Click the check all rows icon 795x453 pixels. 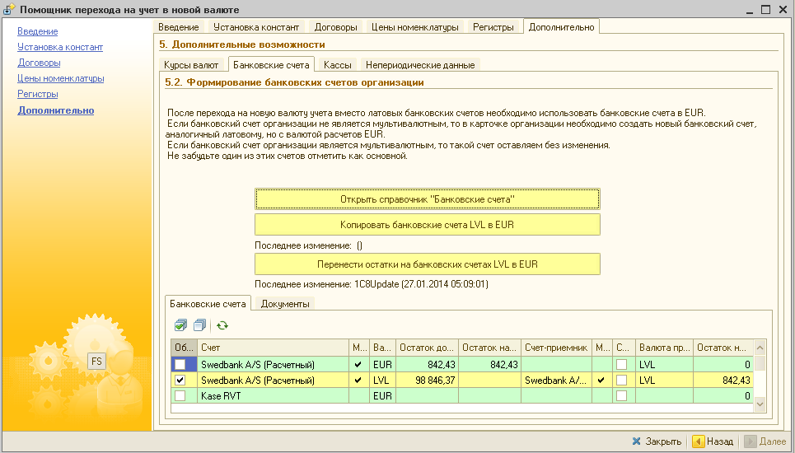(180, 325)
